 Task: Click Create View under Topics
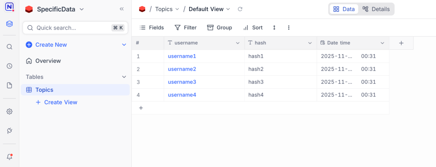tap(57, 102)
